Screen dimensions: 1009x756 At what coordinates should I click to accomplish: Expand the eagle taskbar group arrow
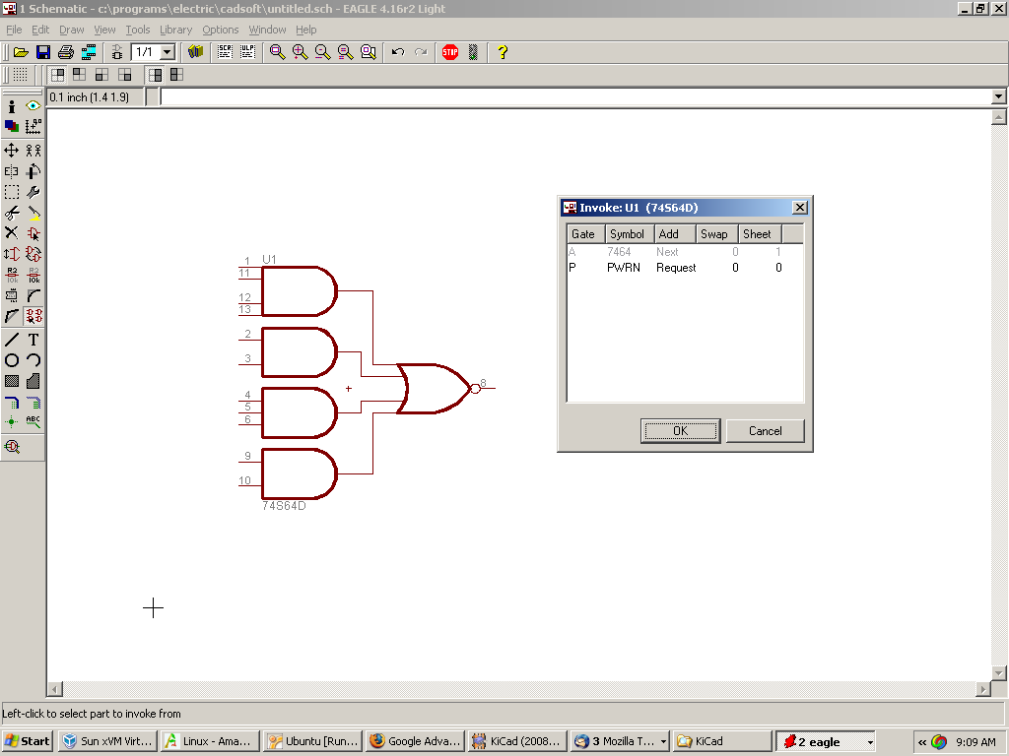coord(870,742)
